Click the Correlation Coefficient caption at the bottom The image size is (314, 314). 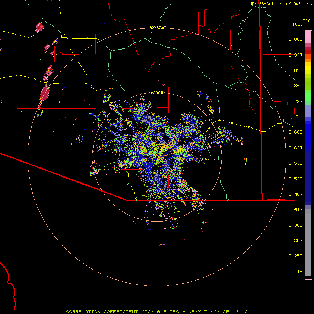[x=157, y=312]
